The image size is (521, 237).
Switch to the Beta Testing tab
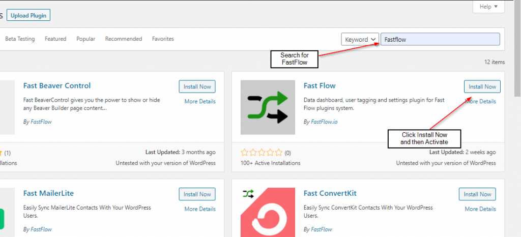coord(20,39)
